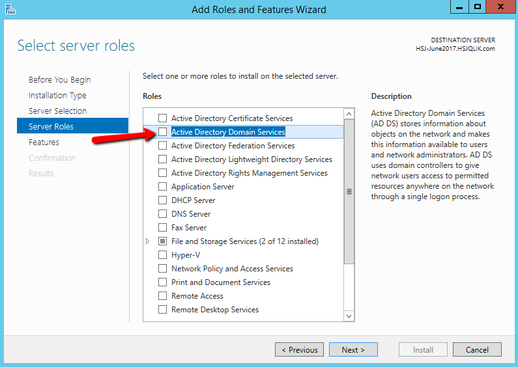Click the Next button

[353, 349]
